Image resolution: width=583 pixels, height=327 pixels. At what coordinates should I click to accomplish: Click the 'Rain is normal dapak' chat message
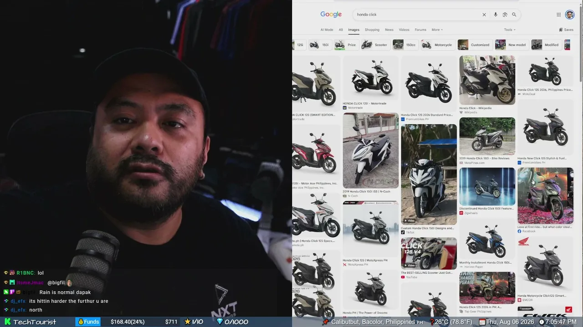point(65,292)
